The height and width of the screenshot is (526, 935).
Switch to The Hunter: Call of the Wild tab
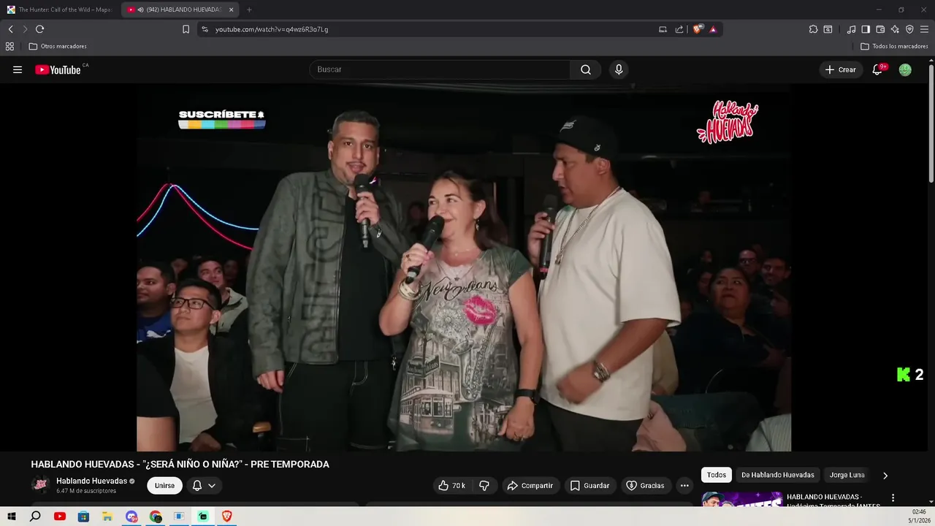[x=59, y=9]
